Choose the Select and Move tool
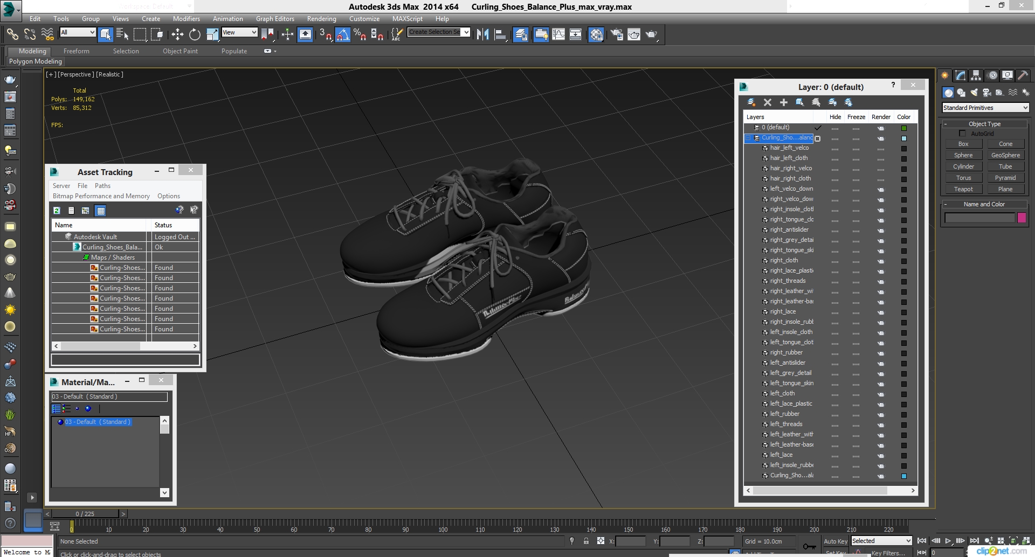Image resolution: width=1035 pixels, height=557 pixels. tap(177, 34)
